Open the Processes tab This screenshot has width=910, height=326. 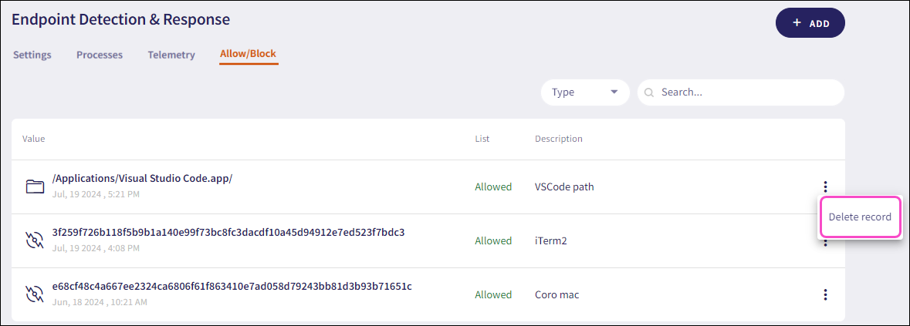pos(100,55)
